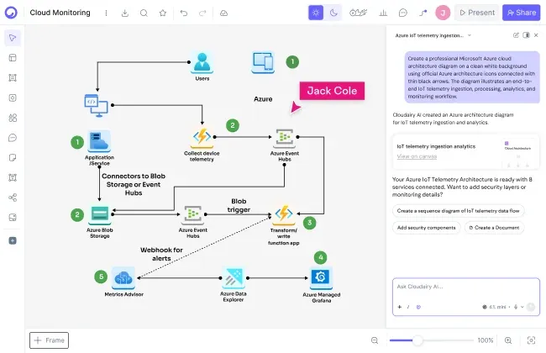The height and width of the screenshot is (353, 546).
Task: Download the Cloud Monitoring diagram
Action: pyautogui.click(x=125, y=13)
